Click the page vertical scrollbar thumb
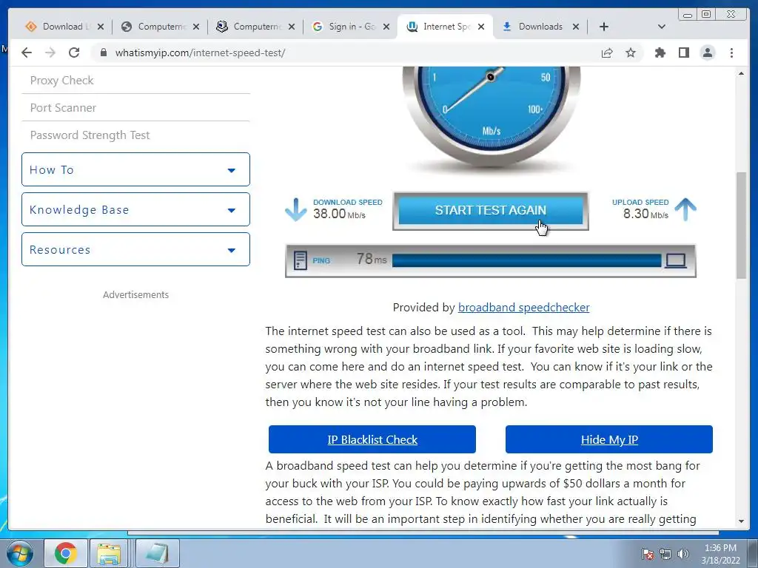The height and width of the screenshot is (568, 758). [741, 225]
